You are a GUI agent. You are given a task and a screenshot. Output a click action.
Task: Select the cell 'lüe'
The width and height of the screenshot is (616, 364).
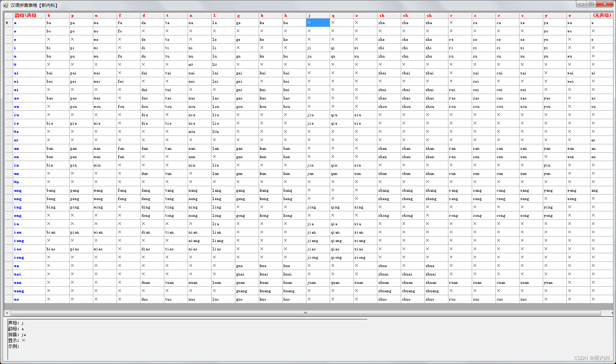pyautogui.click(x=223, y=132)
